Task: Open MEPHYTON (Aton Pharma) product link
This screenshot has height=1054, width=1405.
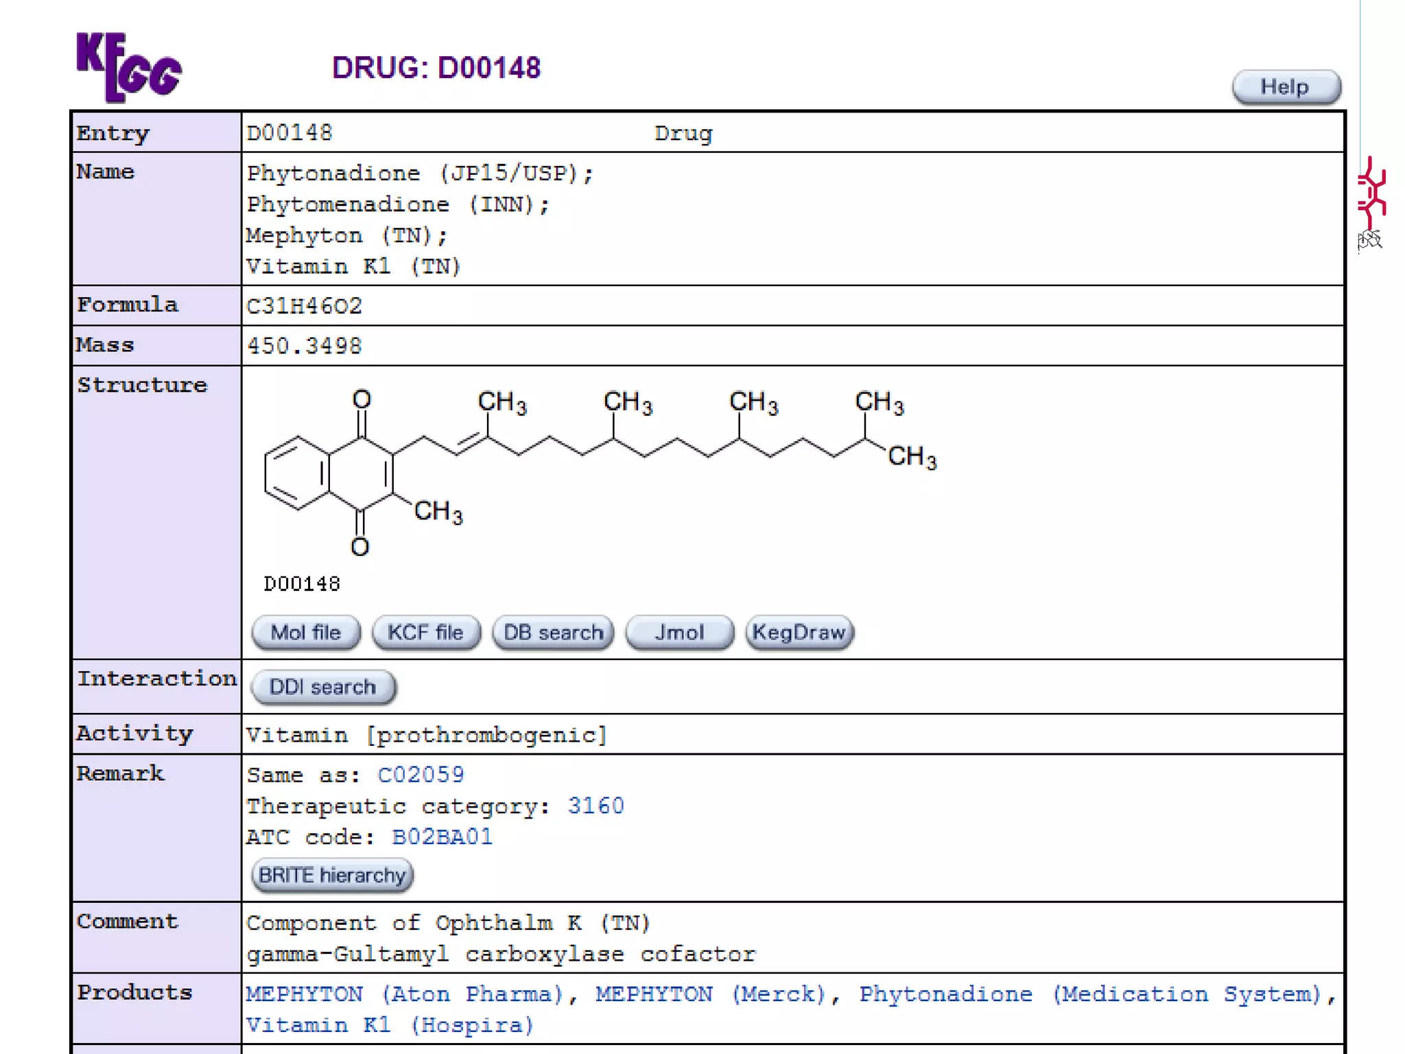Action: [x=405, y=994]
